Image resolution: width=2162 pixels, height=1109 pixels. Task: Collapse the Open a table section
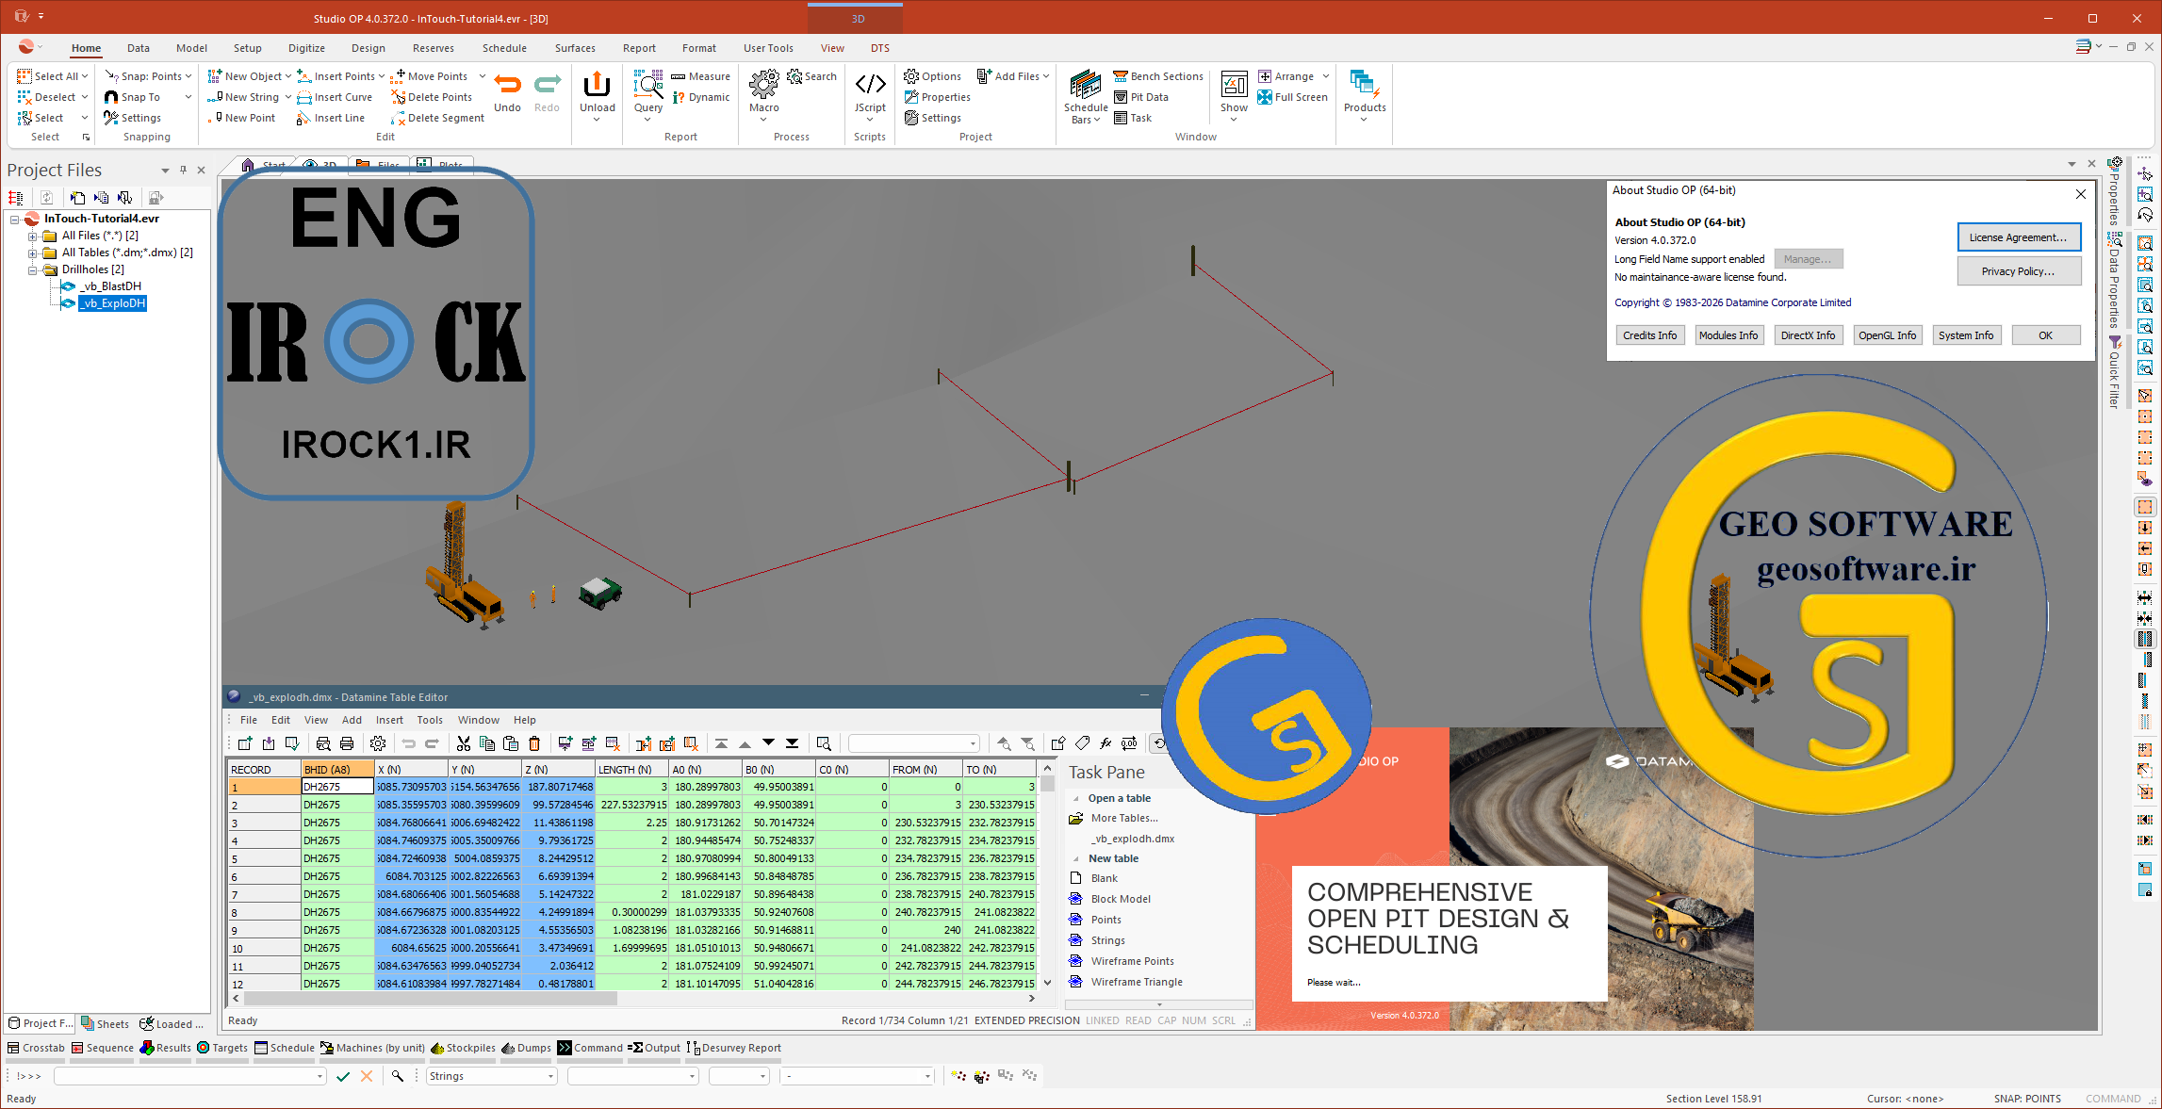coord(1076,799)
